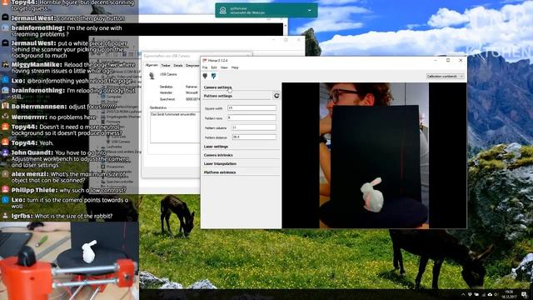This screenshot has width=533, height=300.
Task: Click the black heart toolbar icon in Horus
Action: (205, 76)
